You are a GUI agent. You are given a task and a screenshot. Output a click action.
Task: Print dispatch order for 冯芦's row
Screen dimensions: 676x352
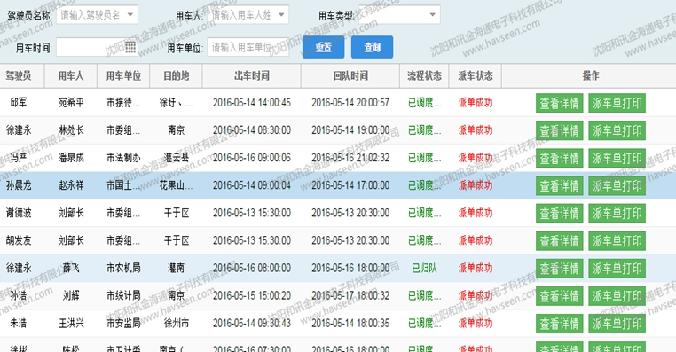[x=617, y=158]
